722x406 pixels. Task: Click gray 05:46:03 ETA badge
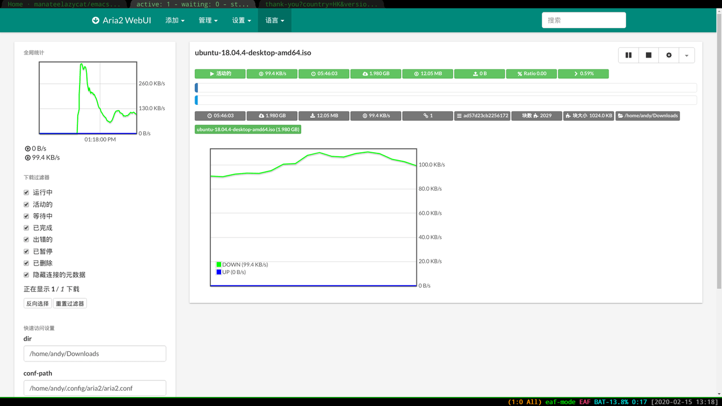pyautogui.click(x=220, y=116)
